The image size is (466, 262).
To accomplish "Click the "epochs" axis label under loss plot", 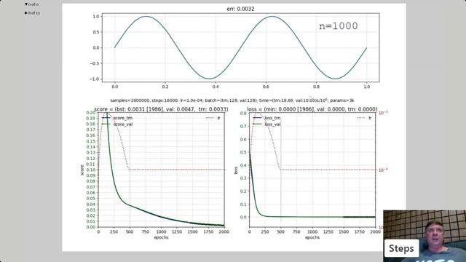I will click(312, 237).
